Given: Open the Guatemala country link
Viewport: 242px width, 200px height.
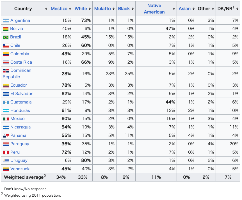Looking at the screenshot, I should point(21,102).
